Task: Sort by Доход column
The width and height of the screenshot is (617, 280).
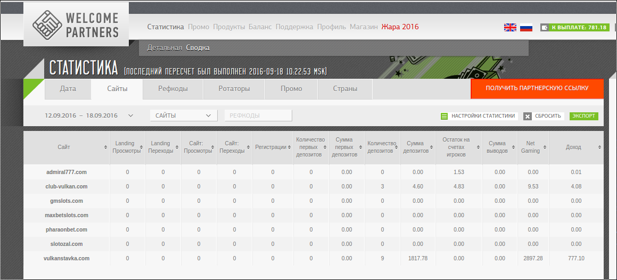Action: tap(599, 147)
